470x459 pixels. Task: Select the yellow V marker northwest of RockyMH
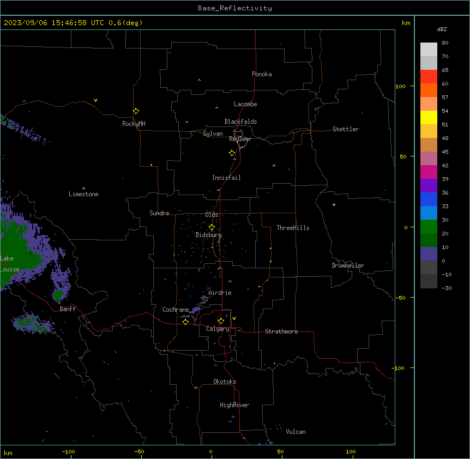95,100
